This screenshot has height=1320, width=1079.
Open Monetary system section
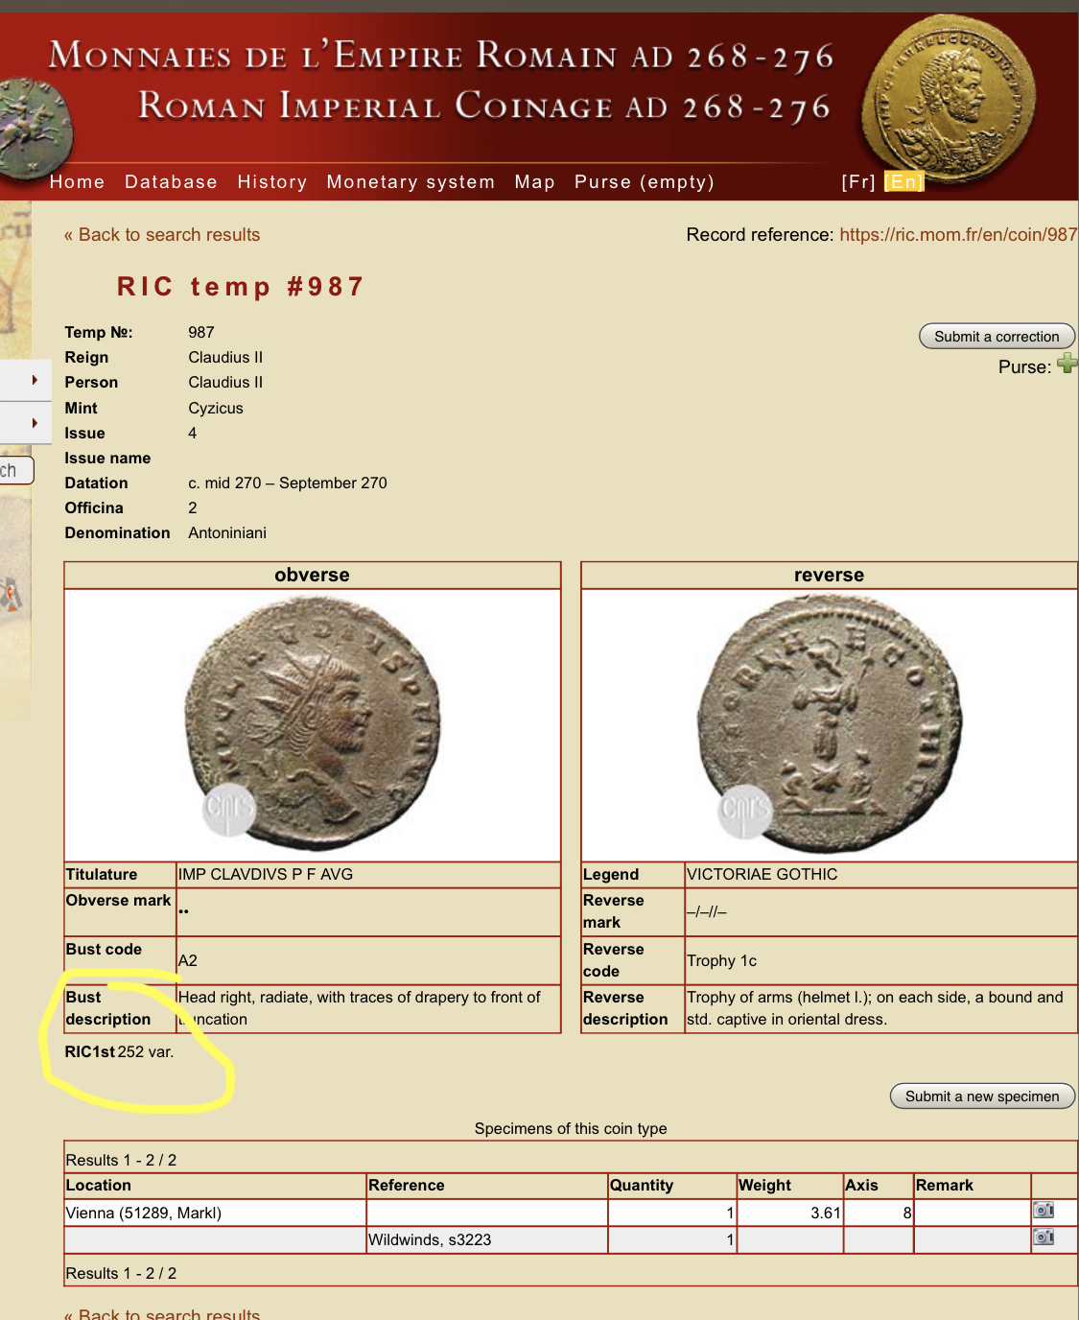click(410, 182)
